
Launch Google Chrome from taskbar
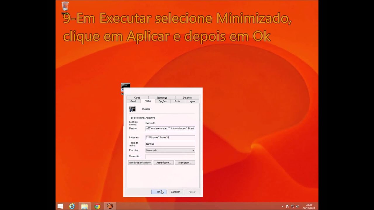97,206
